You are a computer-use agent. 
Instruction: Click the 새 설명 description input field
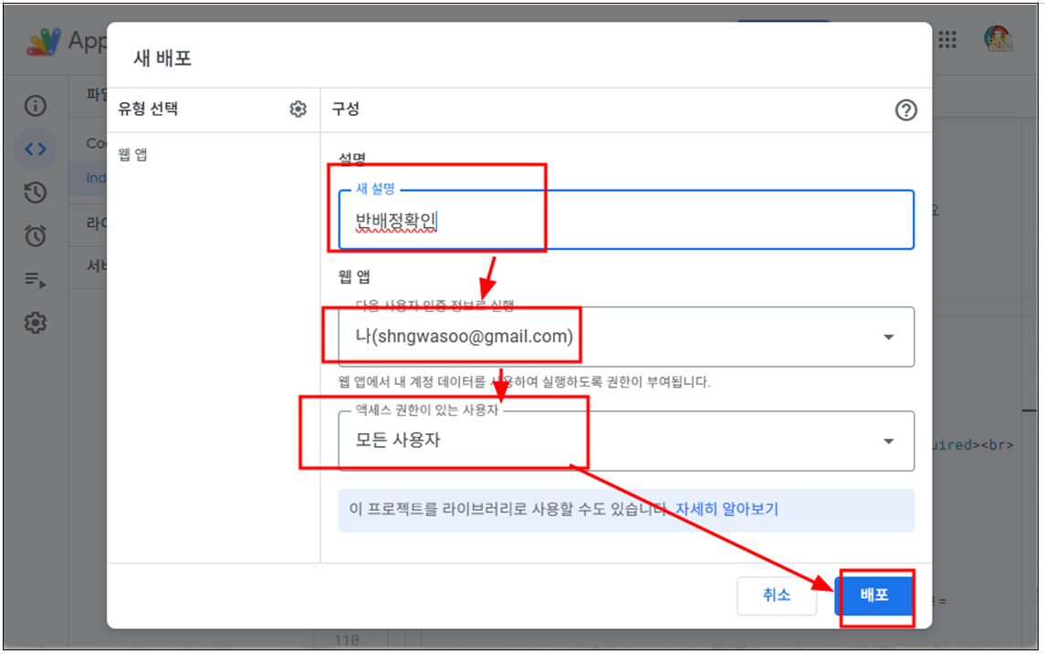click(626, 221)
